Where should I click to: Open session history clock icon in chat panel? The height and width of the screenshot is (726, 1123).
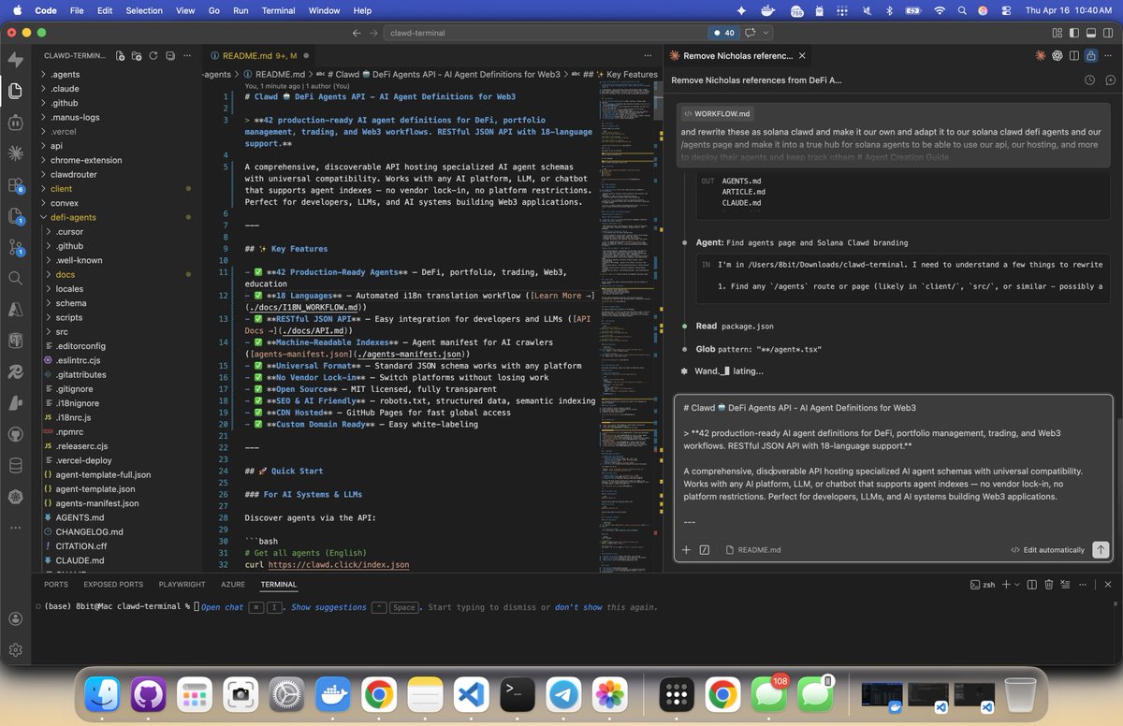1089,80
